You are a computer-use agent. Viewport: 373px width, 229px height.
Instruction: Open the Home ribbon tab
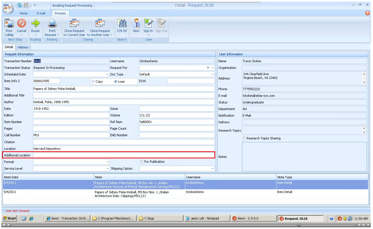[x=24, y=13]
